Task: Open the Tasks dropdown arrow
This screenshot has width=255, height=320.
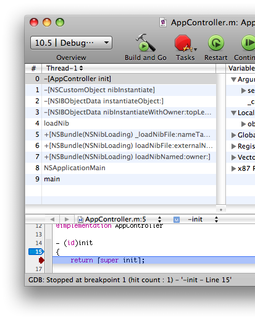Action: pyautogui.click(x=195, y=50)
